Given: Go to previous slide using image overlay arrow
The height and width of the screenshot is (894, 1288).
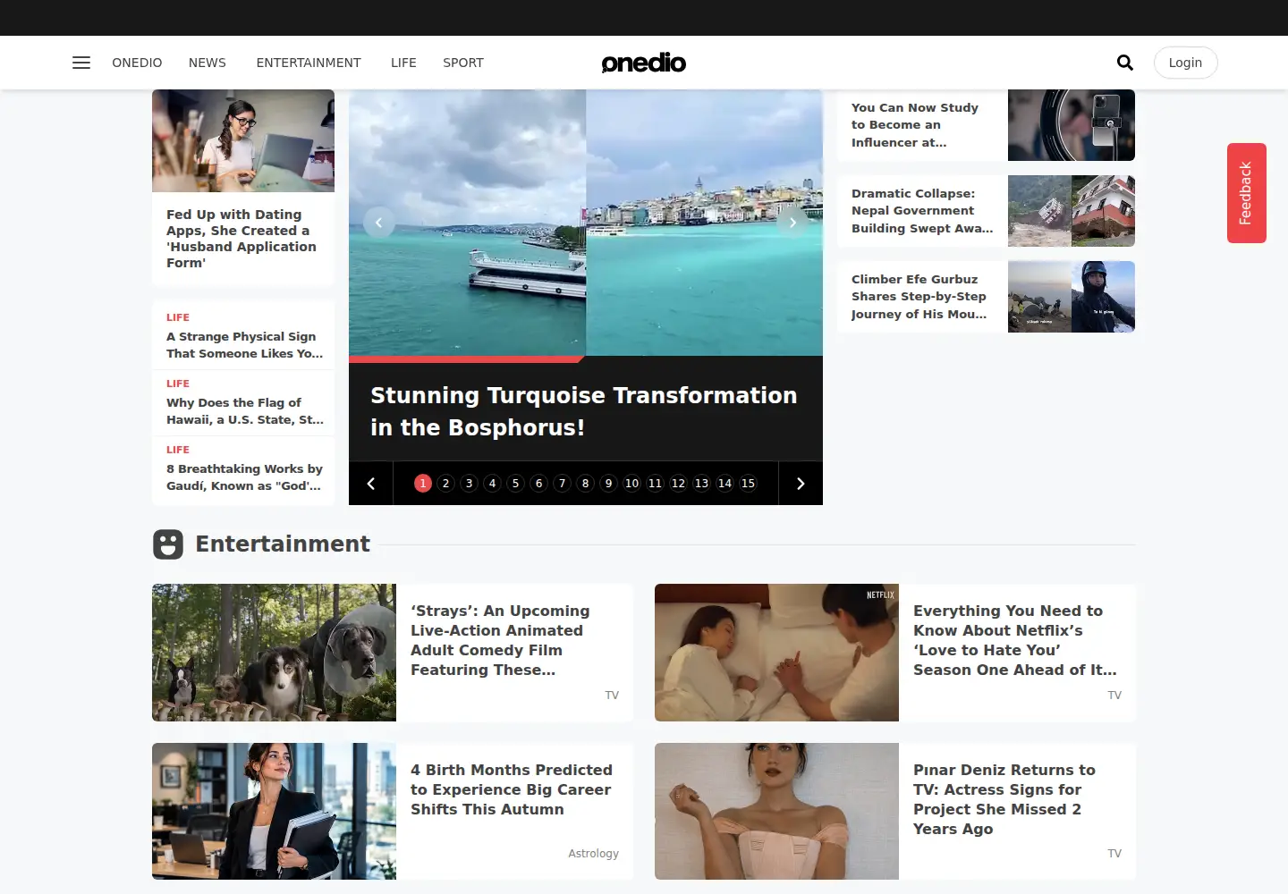Looking at the screenshot, I should [x=378, y=223].
